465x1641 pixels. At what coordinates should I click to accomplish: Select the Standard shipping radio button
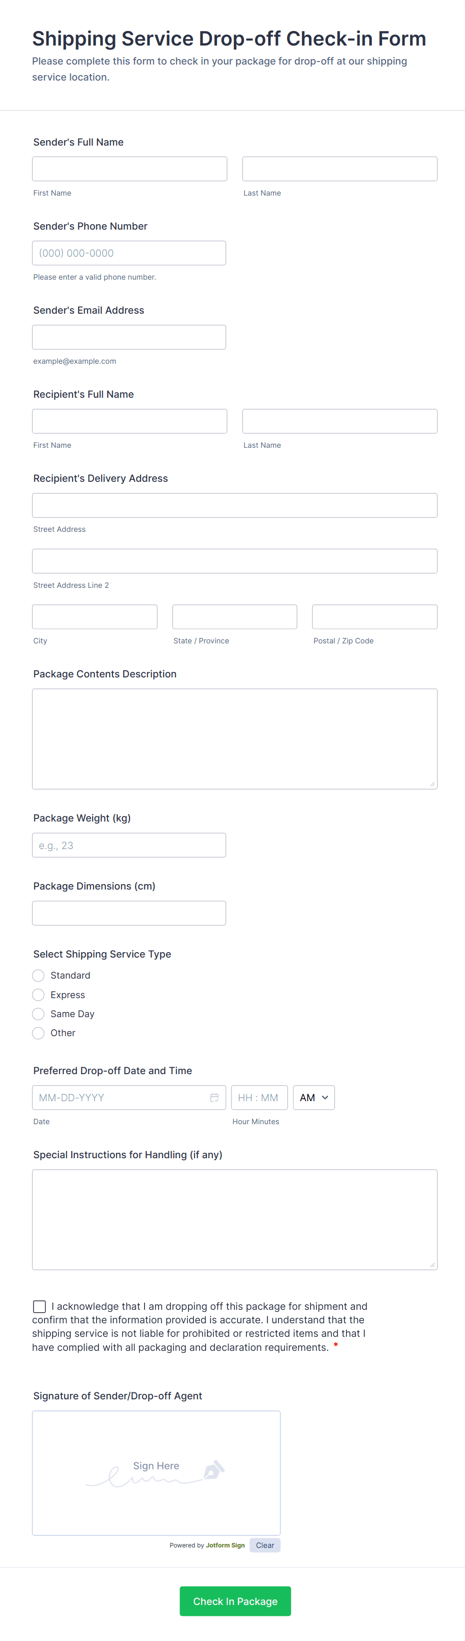(38, 975)
